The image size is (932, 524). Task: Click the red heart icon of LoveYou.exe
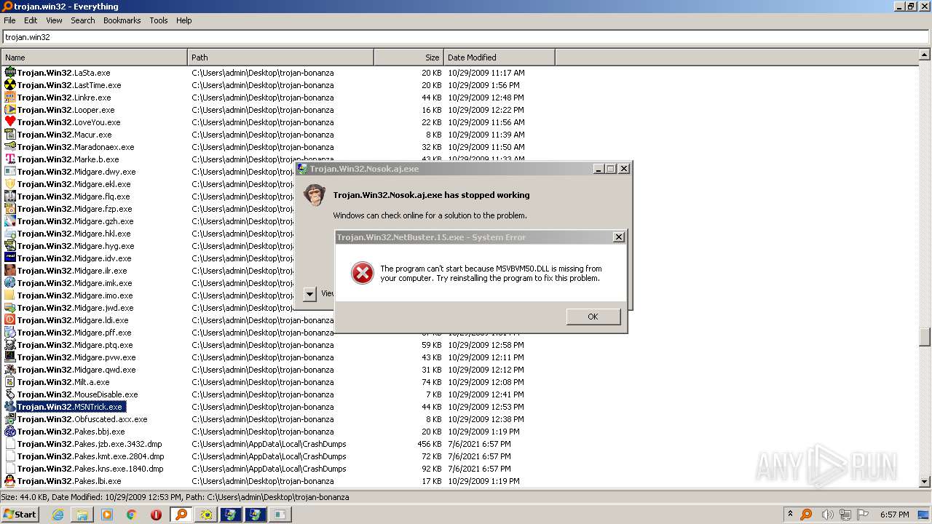point(10,122)
